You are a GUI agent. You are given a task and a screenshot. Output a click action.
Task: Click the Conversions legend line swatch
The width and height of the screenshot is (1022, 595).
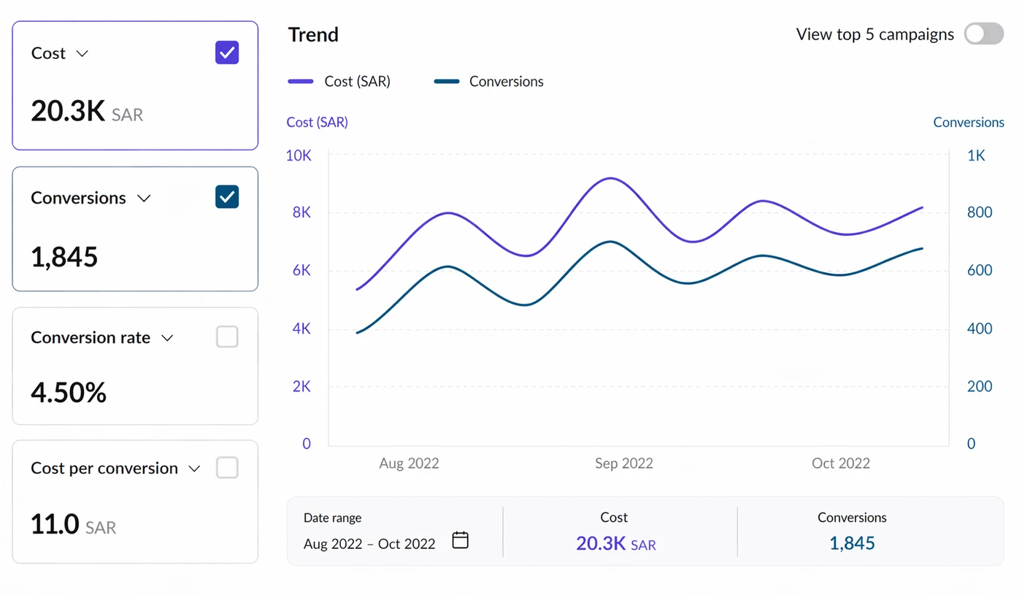tap(447, 81)
